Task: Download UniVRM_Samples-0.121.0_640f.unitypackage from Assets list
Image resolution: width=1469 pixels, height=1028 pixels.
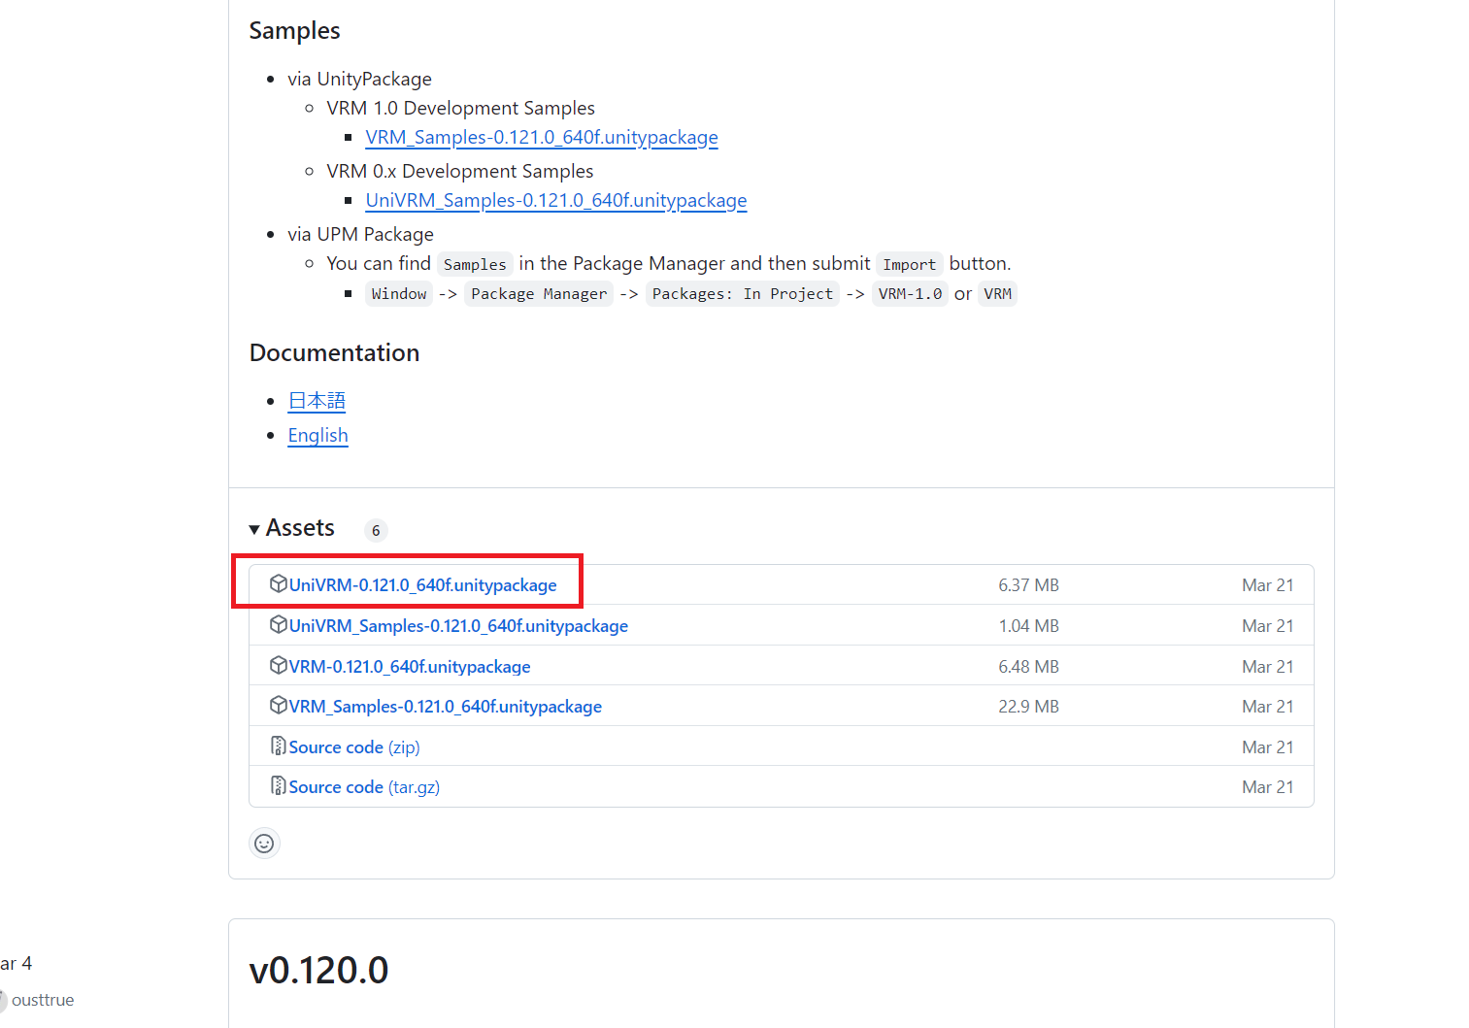Action: click(x=458, y=626)
